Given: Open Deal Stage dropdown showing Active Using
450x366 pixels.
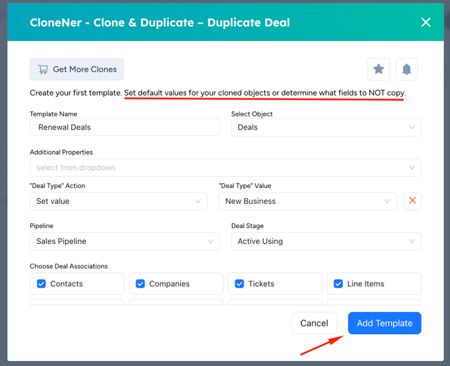Looking at the screenshot, I should (x=326, y=241).
